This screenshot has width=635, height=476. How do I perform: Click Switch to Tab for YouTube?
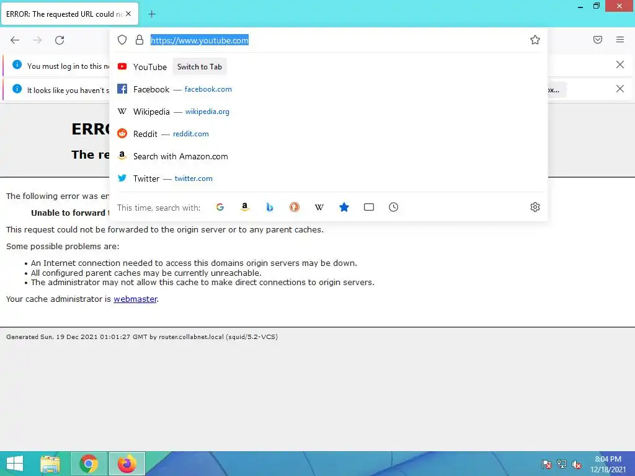click(199, 67)
